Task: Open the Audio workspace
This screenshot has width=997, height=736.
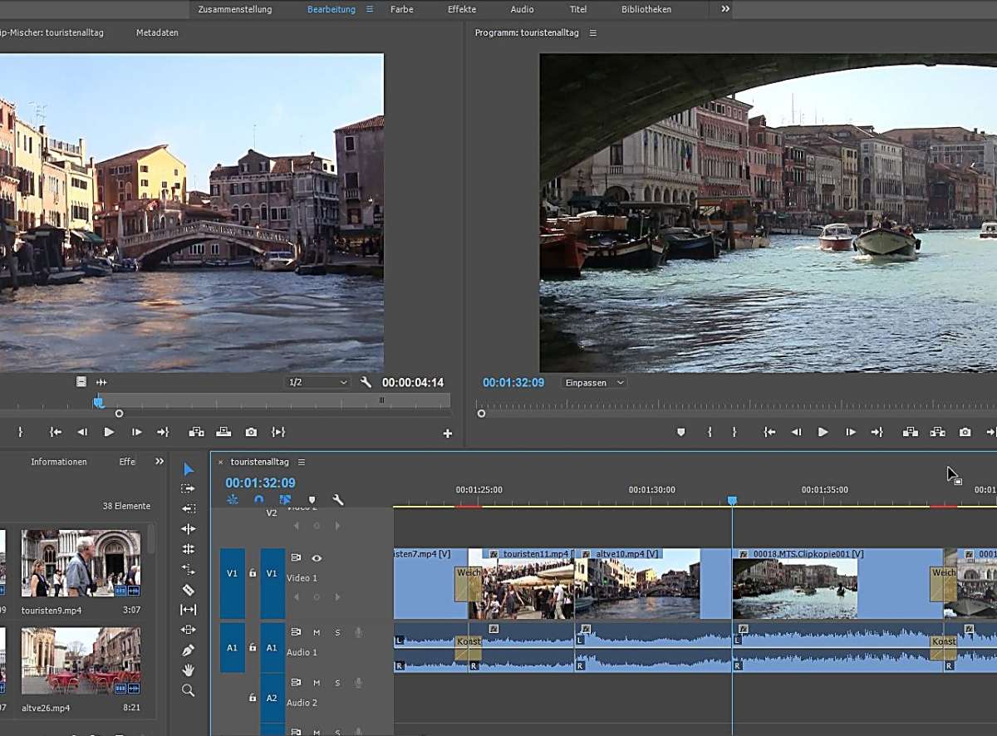Action: pyautogui.click(x=521, y=9)
